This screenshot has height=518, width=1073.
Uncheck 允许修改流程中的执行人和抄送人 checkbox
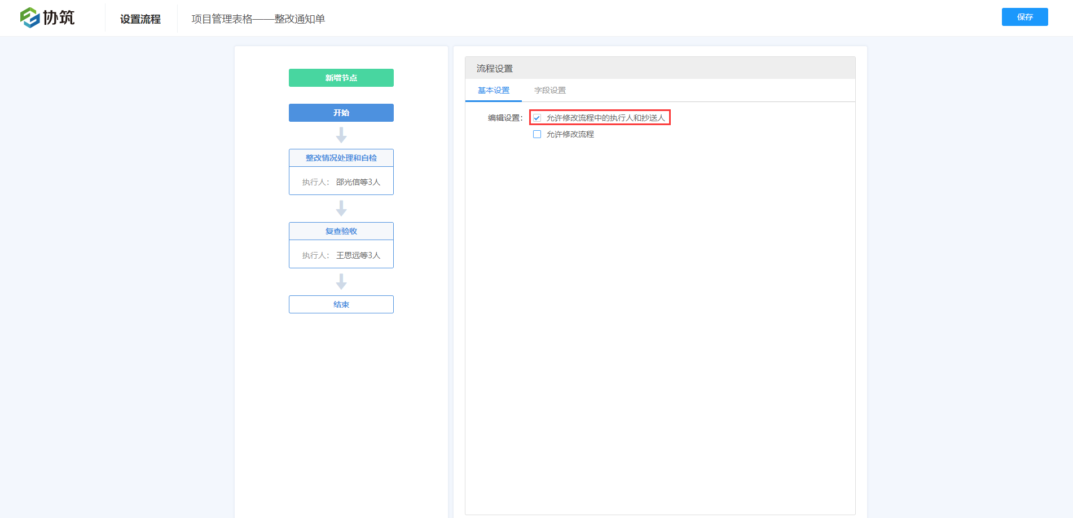(537, 118)
